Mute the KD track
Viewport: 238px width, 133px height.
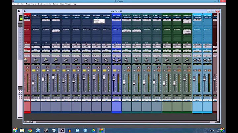[48, 70]
